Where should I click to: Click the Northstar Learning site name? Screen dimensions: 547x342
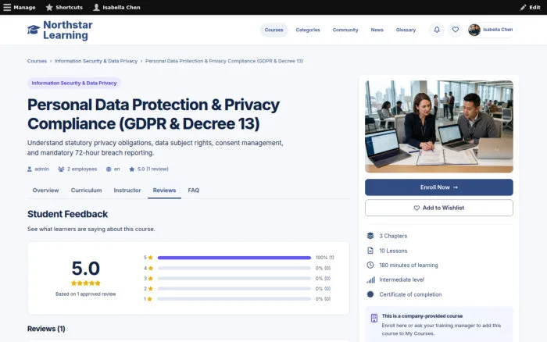[68, 30]
